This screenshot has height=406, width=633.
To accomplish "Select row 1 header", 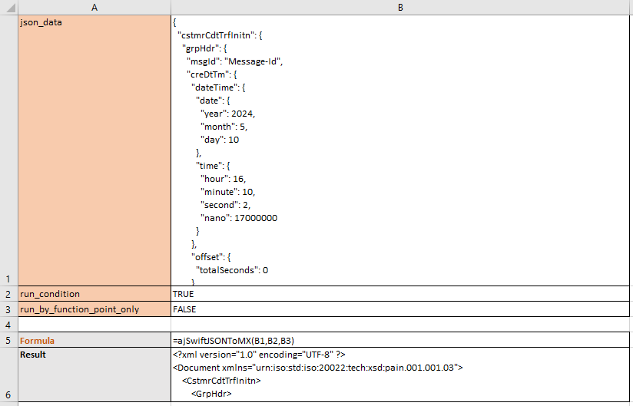I will 8,150.
